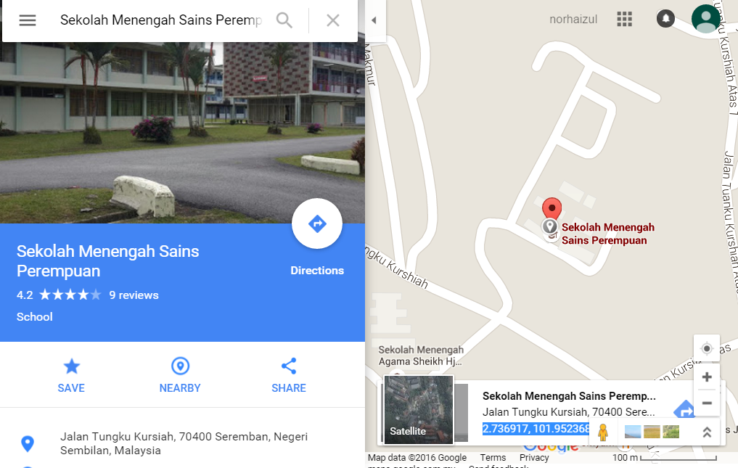Clear the search with X icon
Image resolution: width=738 pixels, height=468 pixels.
pos(333,20)
